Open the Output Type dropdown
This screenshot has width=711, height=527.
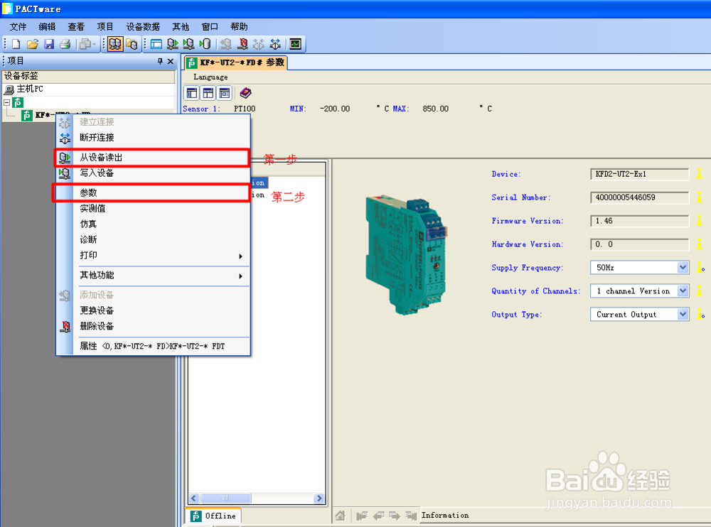pos(683,314)
